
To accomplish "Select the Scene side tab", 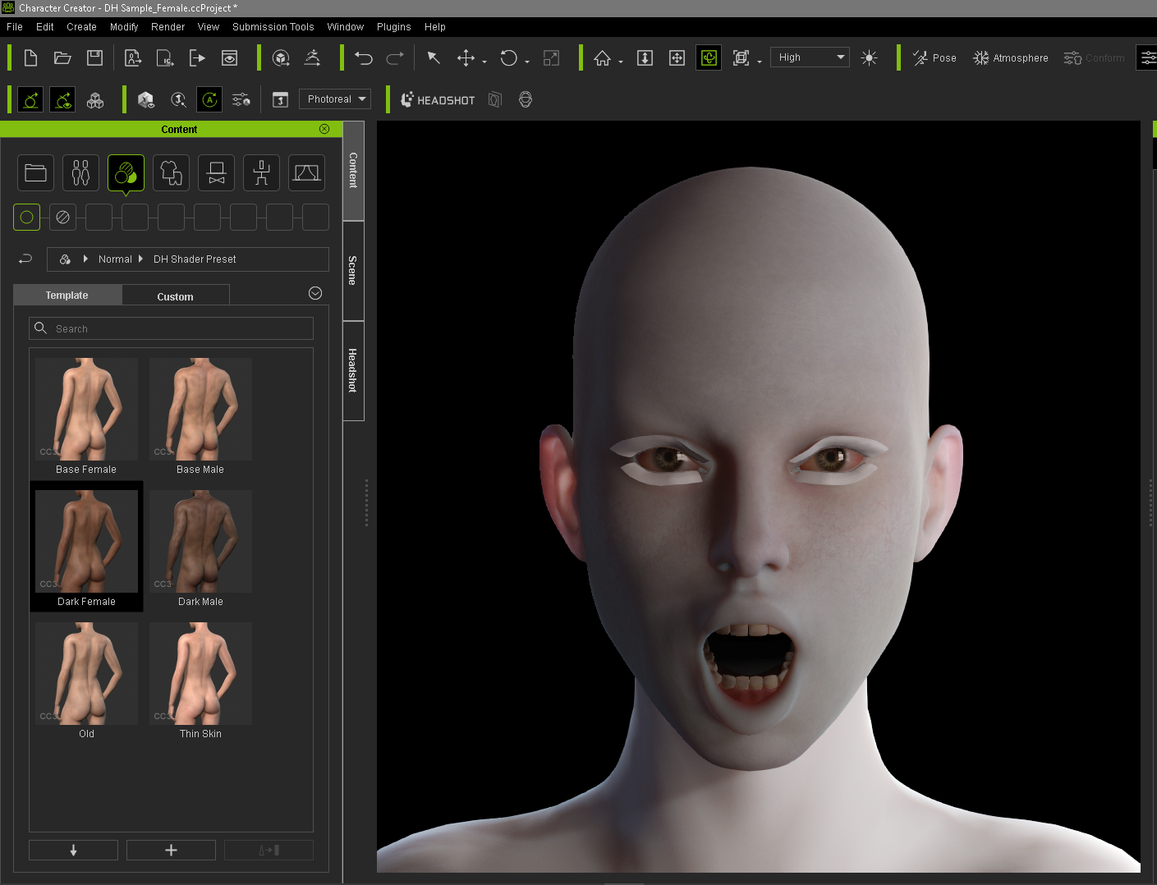I will 353,271.
